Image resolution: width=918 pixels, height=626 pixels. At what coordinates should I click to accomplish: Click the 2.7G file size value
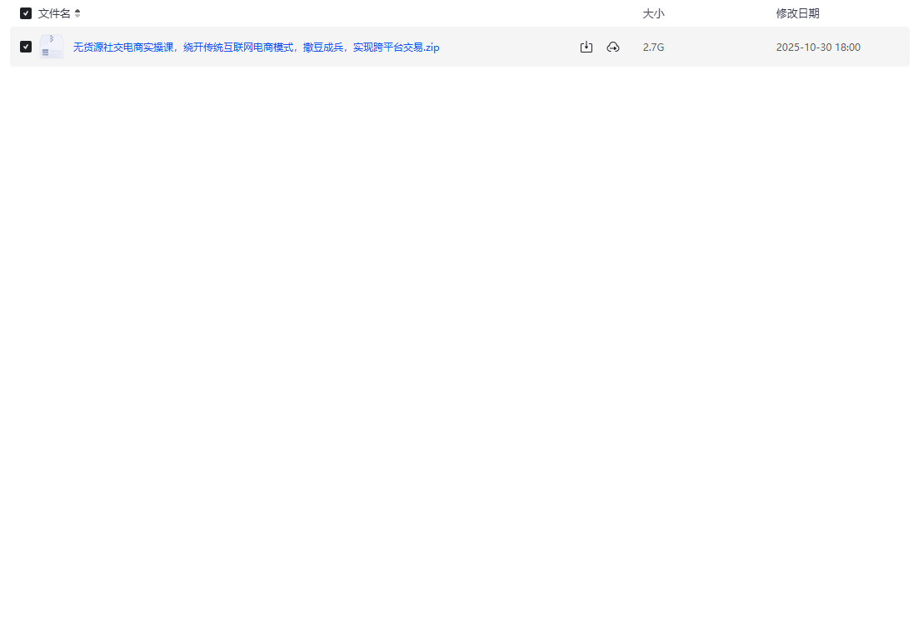point(653,48)
